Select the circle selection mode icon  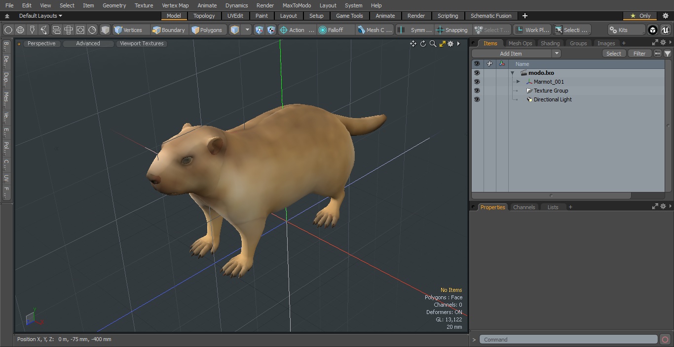(8, 30)
